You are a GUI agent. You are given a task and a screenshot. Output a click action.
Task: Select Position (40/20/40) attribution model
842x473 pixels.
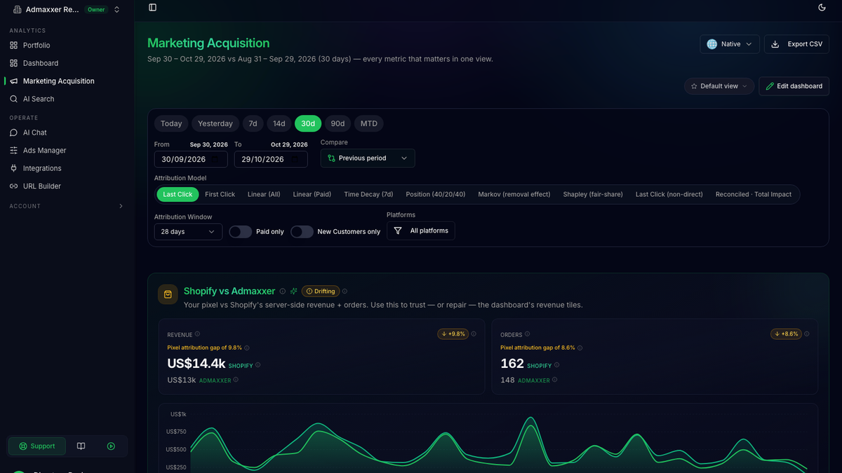[436, 194]
